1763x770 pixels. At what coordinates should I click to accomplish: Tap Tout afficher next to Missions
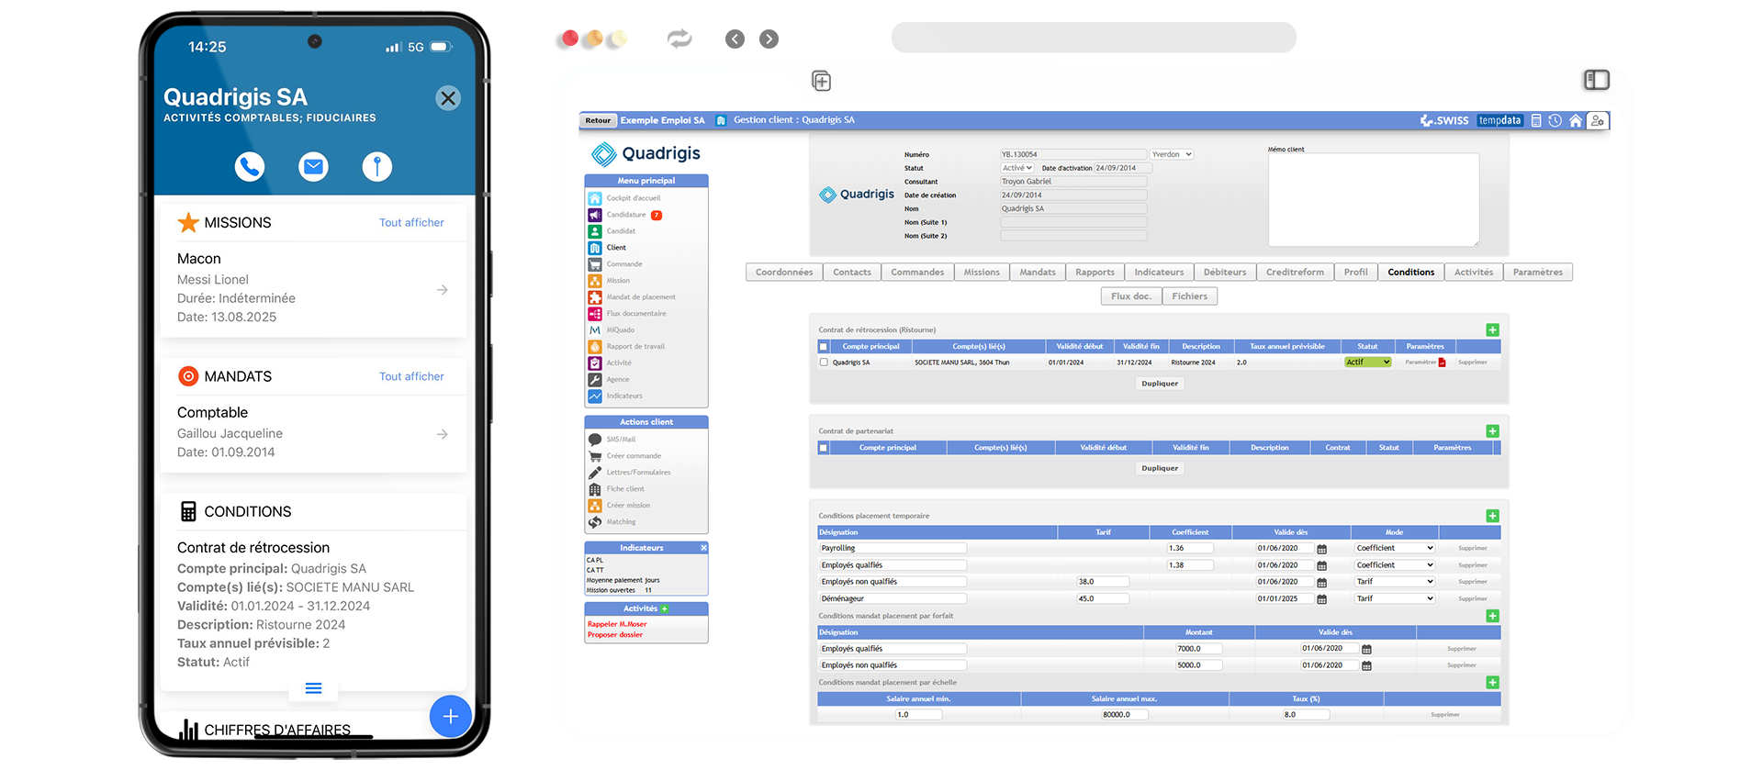(x=411, y=223)
